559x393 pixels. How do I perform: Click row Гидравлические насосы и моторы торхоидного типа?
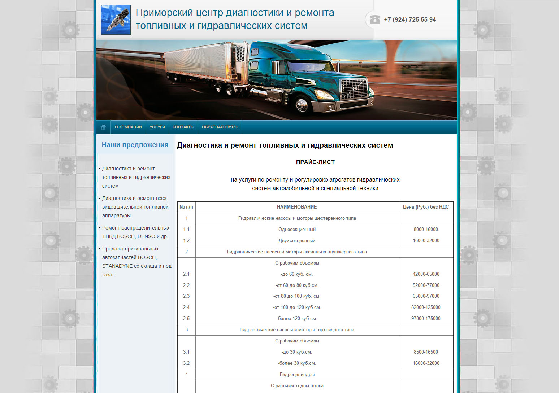click(x=297, y=329)
